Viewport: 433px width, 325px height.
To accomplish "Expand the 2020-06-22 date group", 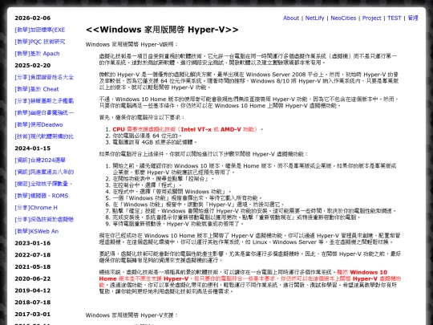I will [33, 278].
